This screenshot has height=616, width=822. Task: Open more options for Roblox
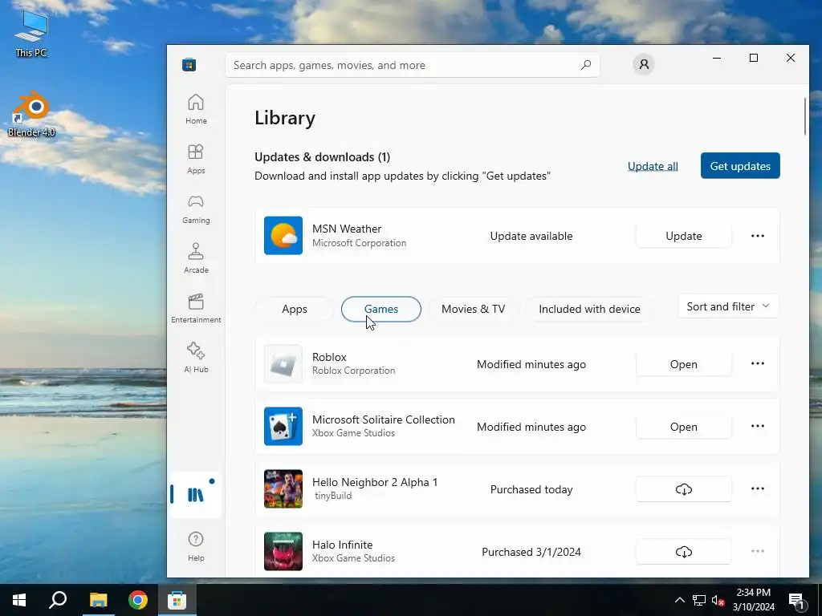click(x=758, y=363)
